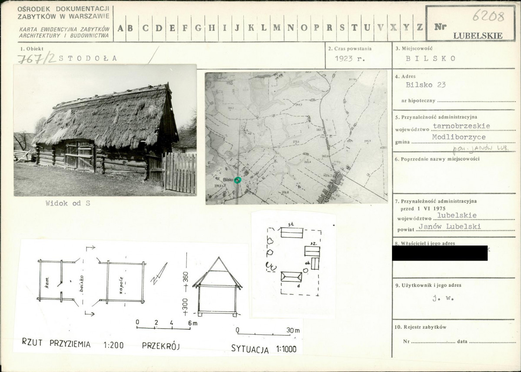Click the 'sz.' building in site plan

click(x=312, y=251)
